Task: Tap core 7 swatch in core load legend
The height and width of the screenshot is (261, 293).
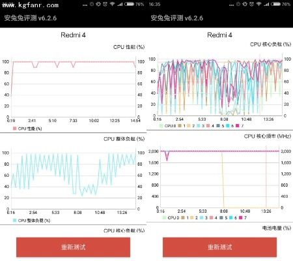Action: tap(238, 126)
